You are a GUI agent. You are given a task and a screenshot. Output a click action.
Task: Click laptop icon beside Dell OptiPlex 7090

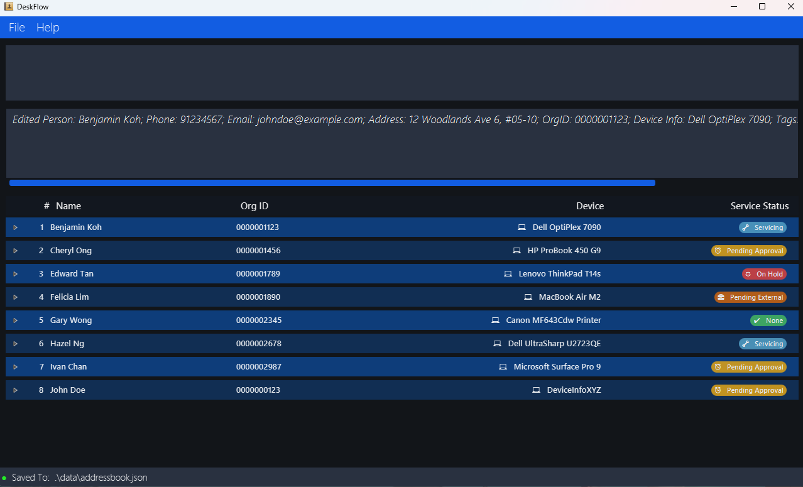[522, 227]
